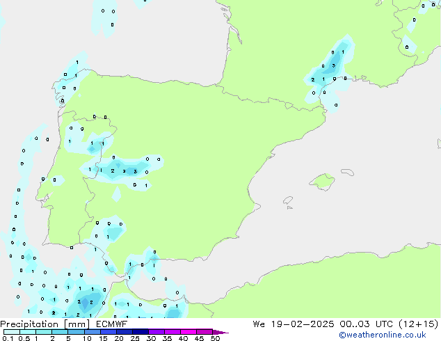Pick the 25–30 mm dark blue swatch
The width and height of the screenshot is (441, 341).
click(x=140, y=332)
